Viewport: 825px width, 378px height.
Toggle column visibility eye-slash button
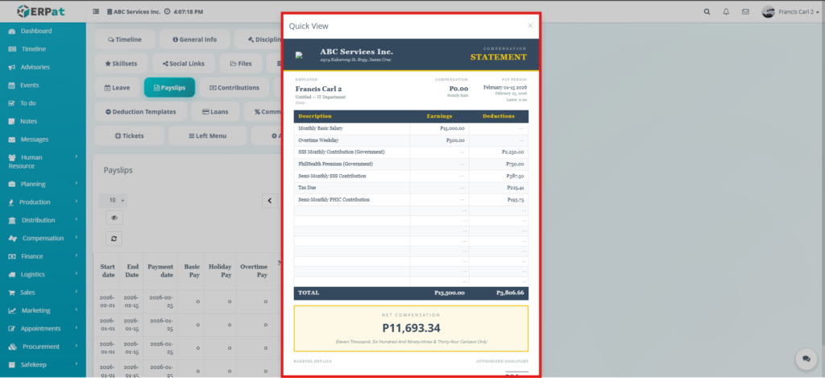(x=114, y=218)
